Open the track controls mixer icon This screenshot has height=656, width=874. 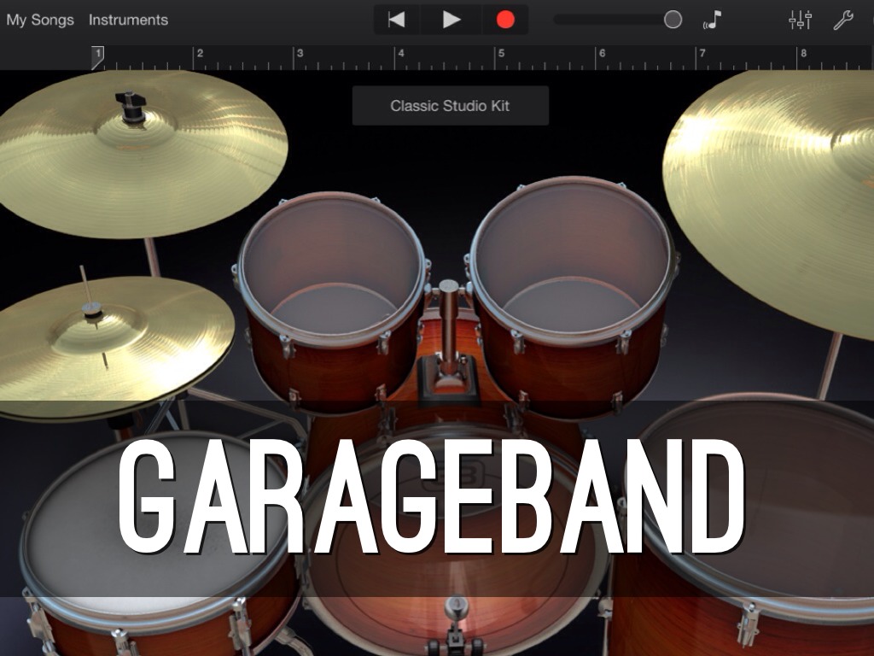[x=800, y=20]
